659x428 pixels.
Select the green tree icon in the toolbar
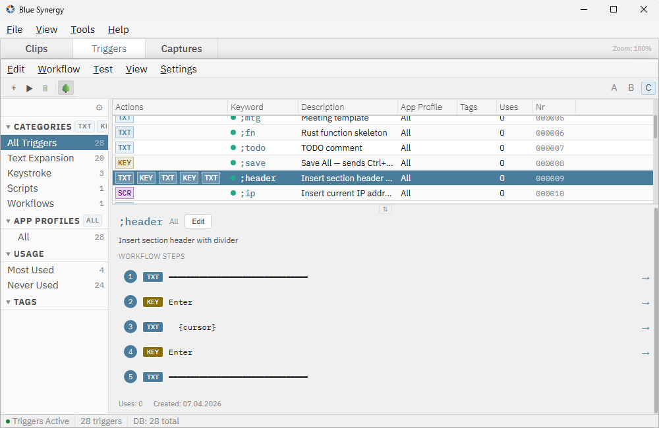pos(65,88)
